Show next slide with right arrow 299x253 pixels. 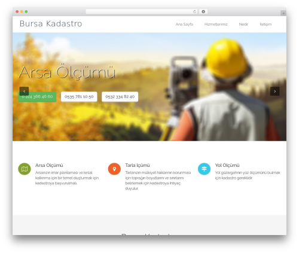(x=274, y=92)
